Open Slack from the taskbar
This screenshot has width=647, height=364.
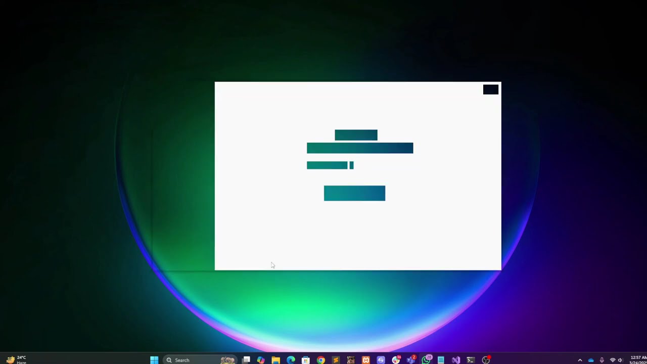coord(396,360)
